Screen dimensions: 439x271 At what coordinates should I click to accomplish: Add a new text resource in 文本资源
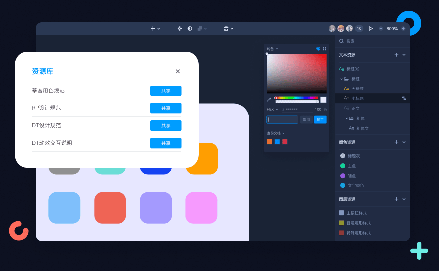(396, 55)
